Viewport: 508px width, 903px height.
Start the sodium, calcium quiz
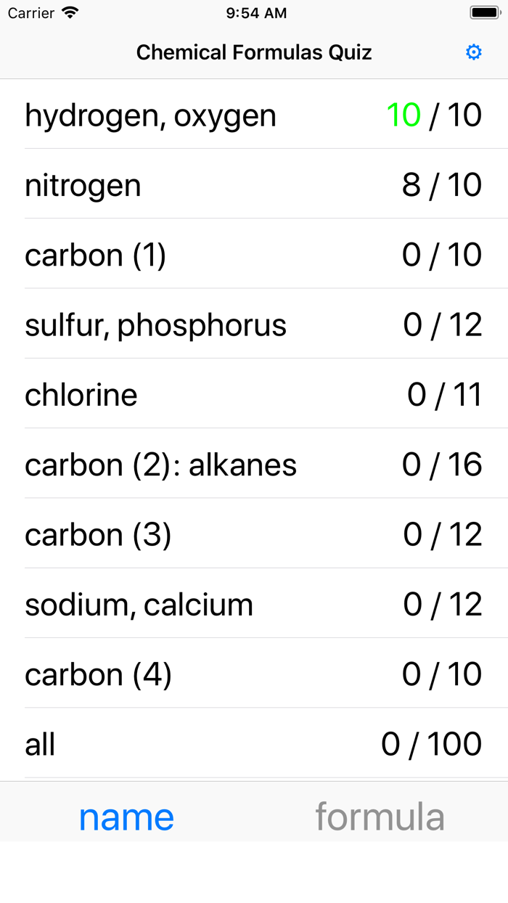254,604
